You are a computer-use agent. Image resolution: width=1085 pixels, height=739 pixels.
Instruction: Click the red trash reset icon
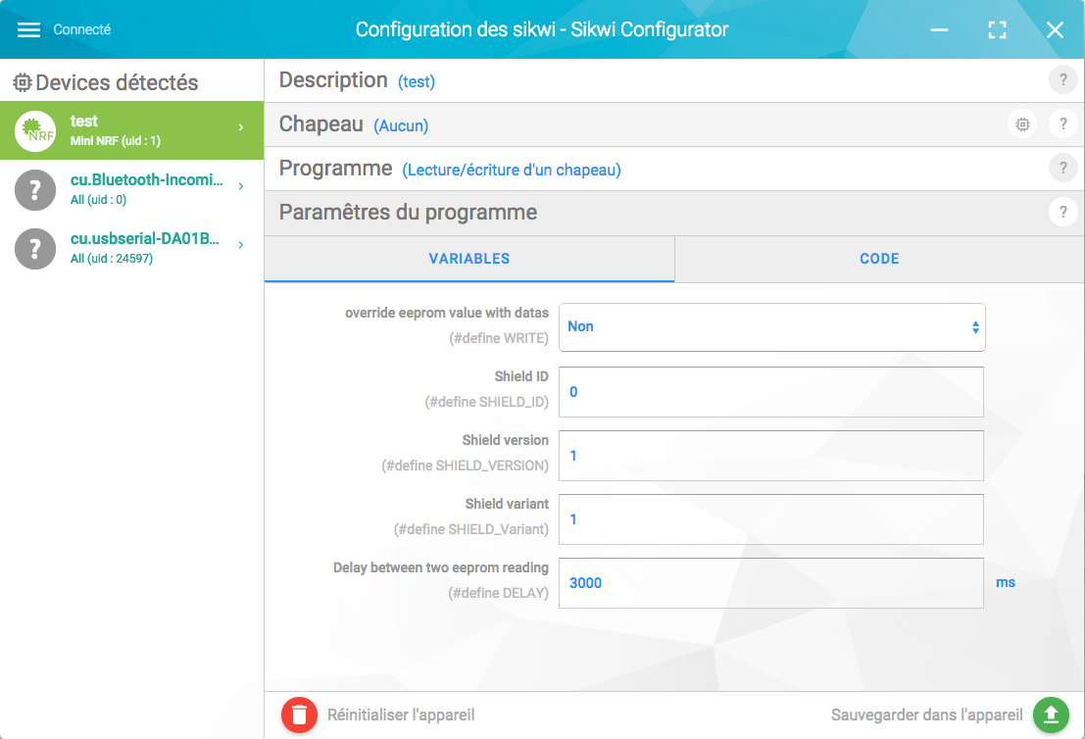coord(300,715)
